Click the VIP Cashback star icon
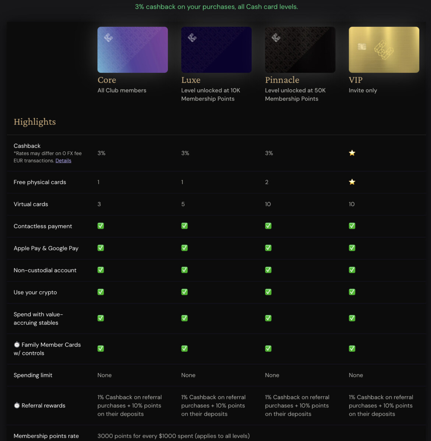Image resolution: width=431 pixels, height=441 pixels. click(x=352, y=153)
